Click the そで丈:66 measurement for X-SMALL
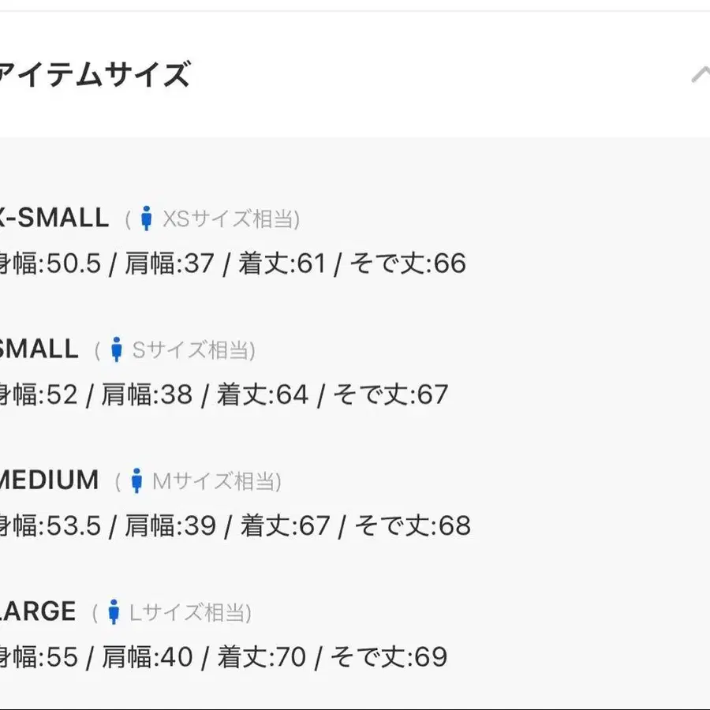 tap(407, 263)
